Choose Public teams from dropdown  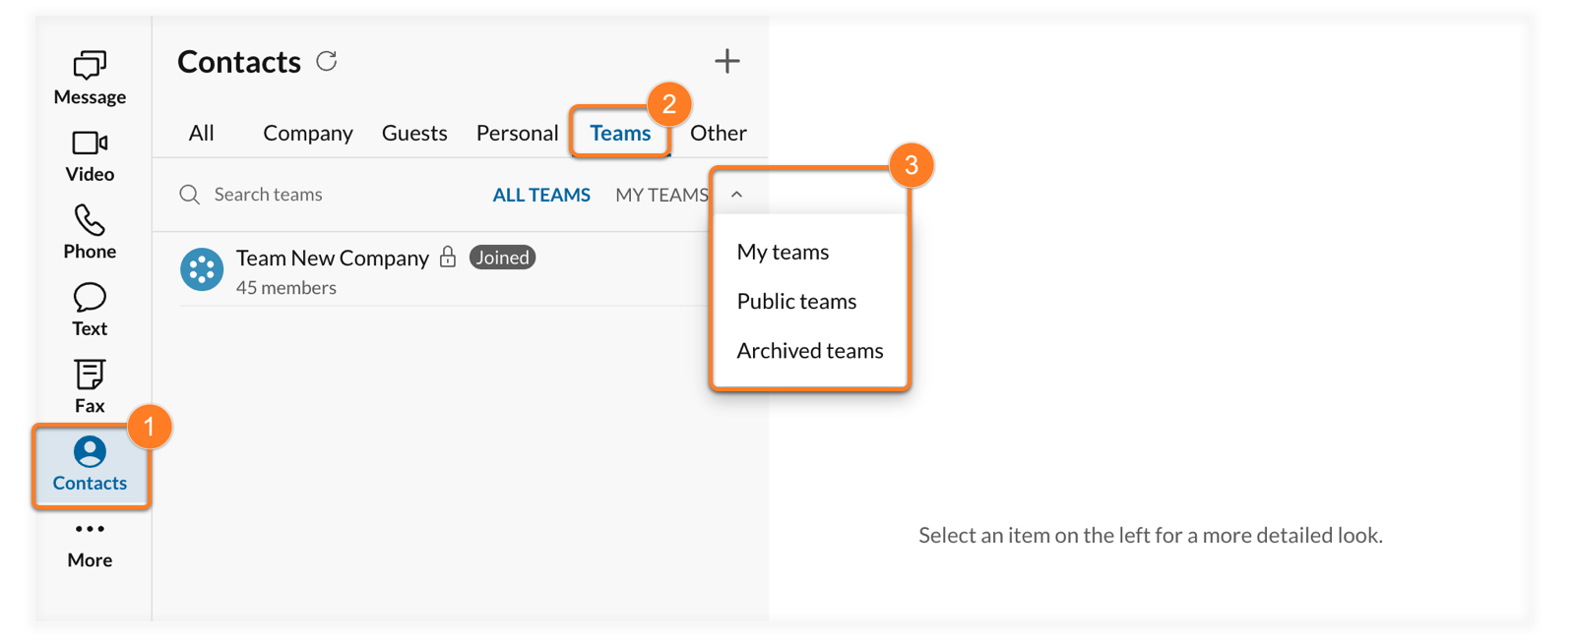(x=796, y=301)
